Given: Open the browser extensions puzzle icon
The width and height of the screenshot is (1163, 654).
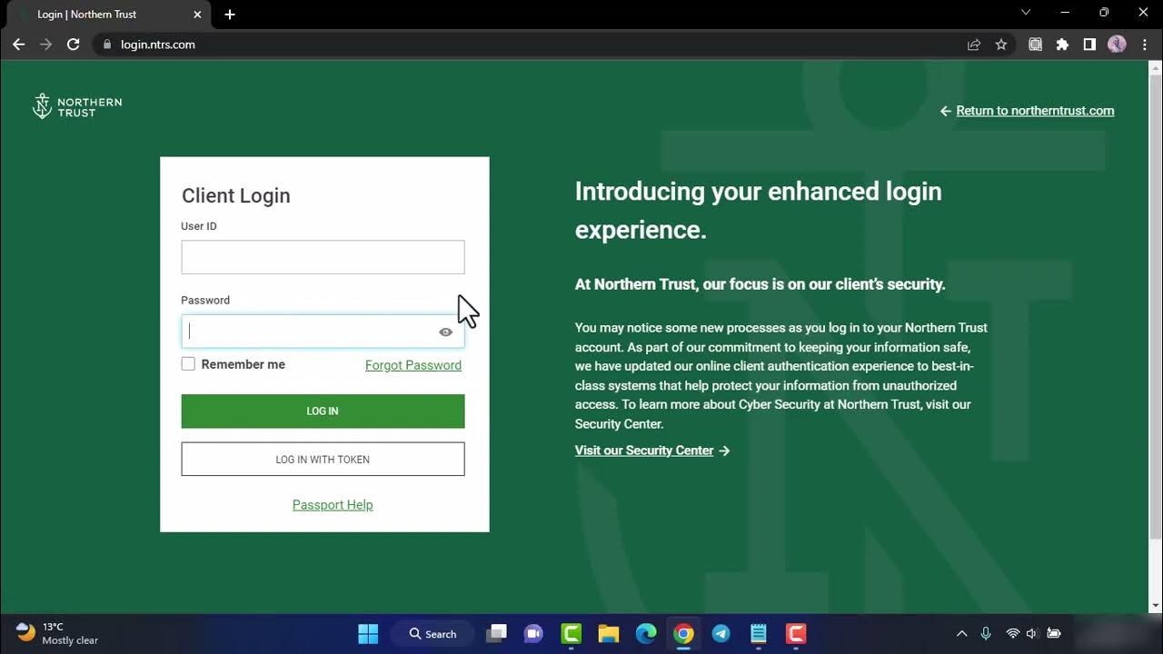Looking at the screenshot, I should point(1062,45).
